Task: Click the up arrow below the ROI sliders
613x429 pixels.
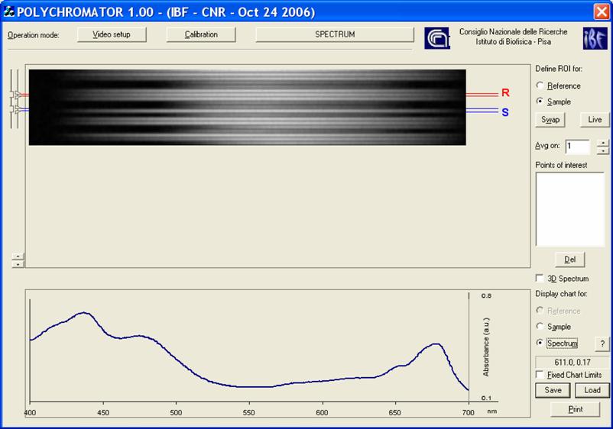Action: click(18, 256)
